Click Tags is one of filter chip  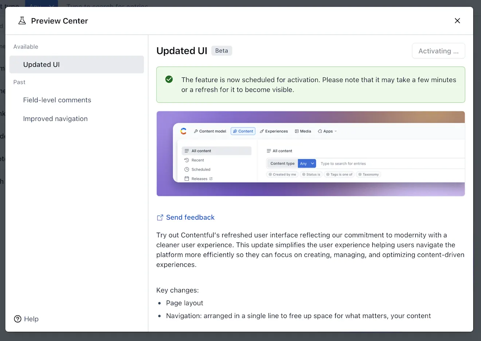pos(339,174)
